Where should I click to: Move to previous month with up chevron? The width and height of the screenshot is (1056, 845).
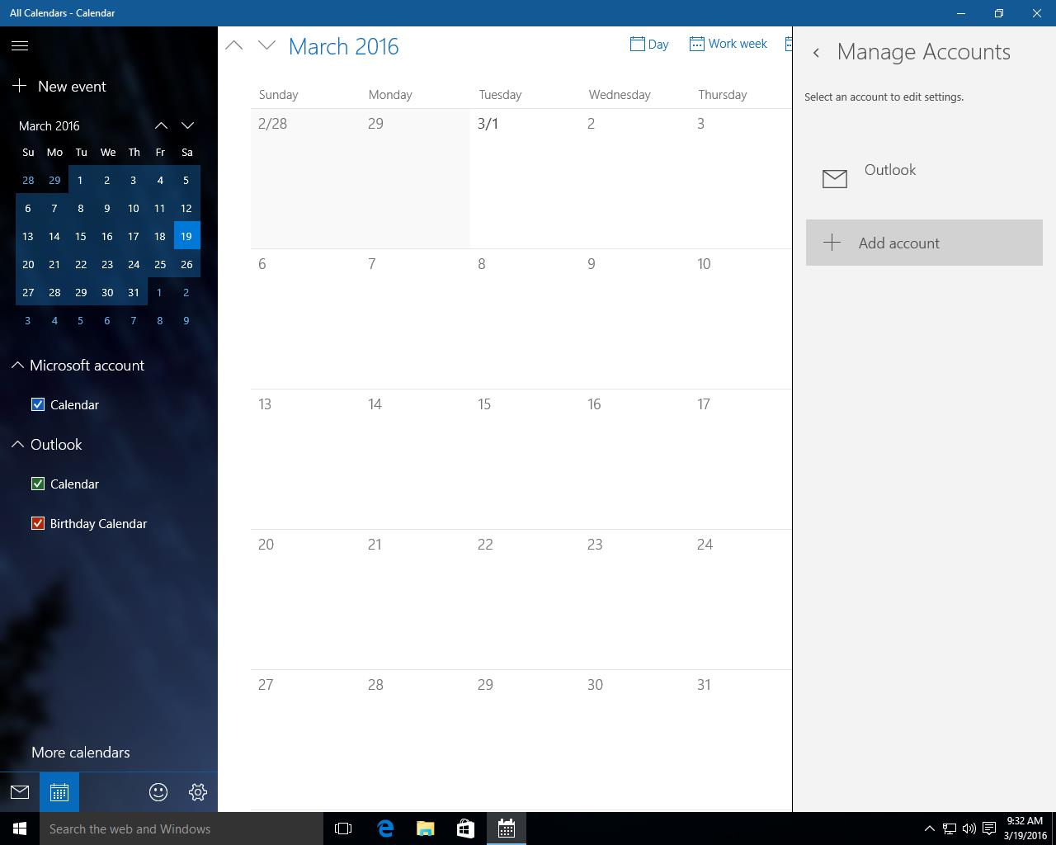[234, 45]
